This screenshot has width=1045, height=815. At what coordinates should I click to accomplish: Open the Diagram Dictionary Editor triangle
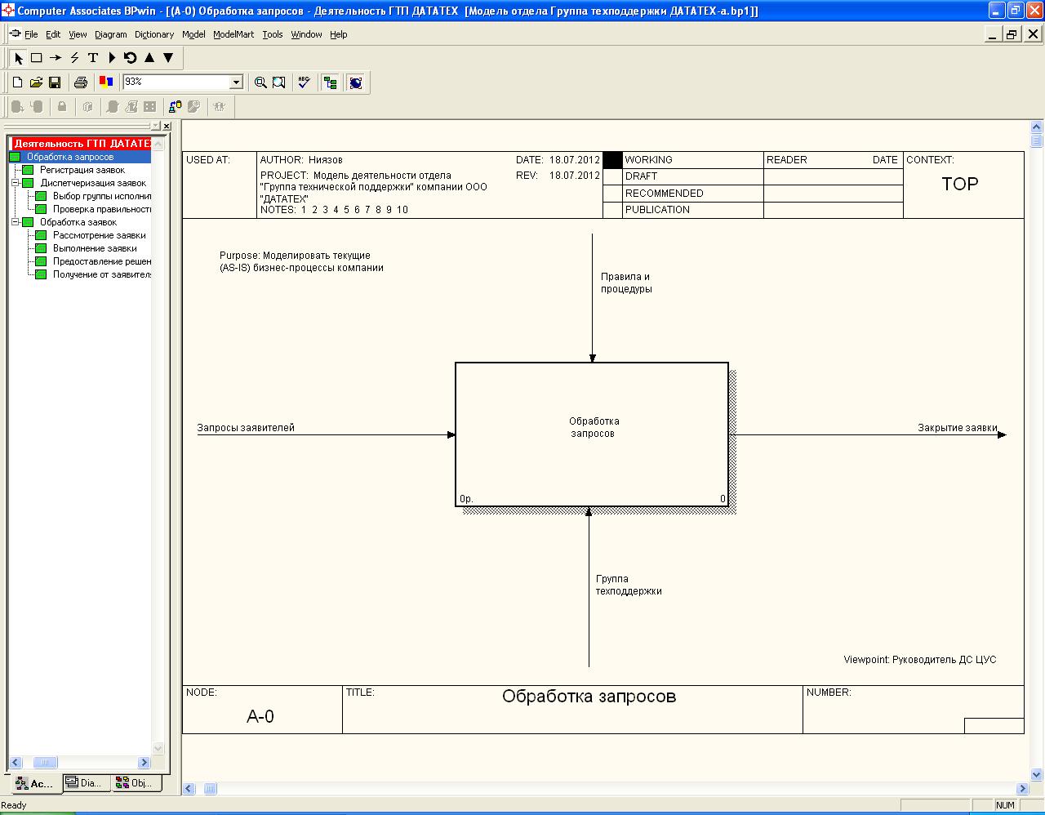click(112, 58)
